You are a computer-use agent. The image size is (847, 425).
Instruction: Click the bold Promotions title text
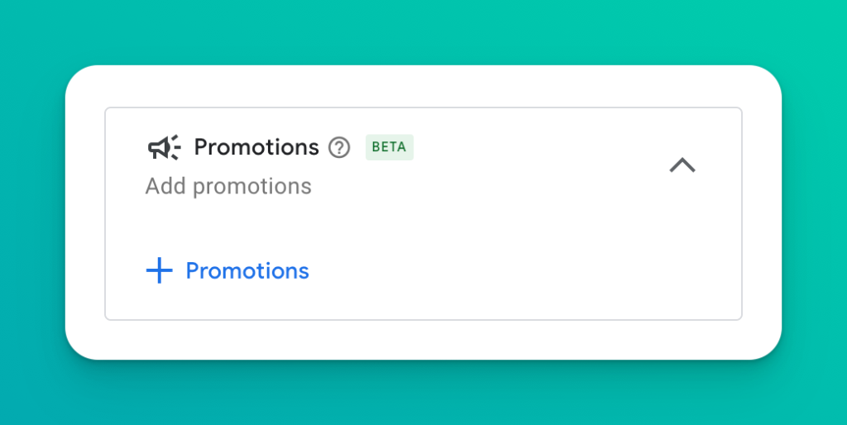coord(256,147)
